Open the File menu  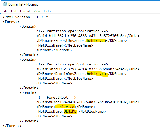point(5,11)
